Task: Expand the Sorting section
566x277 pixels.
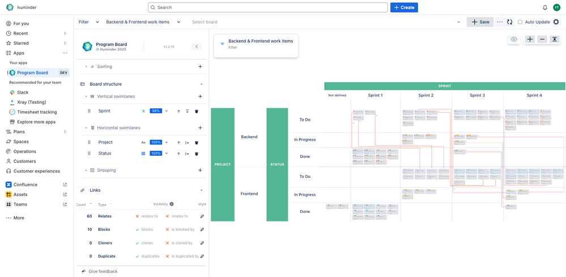Action: pos(86,67)
